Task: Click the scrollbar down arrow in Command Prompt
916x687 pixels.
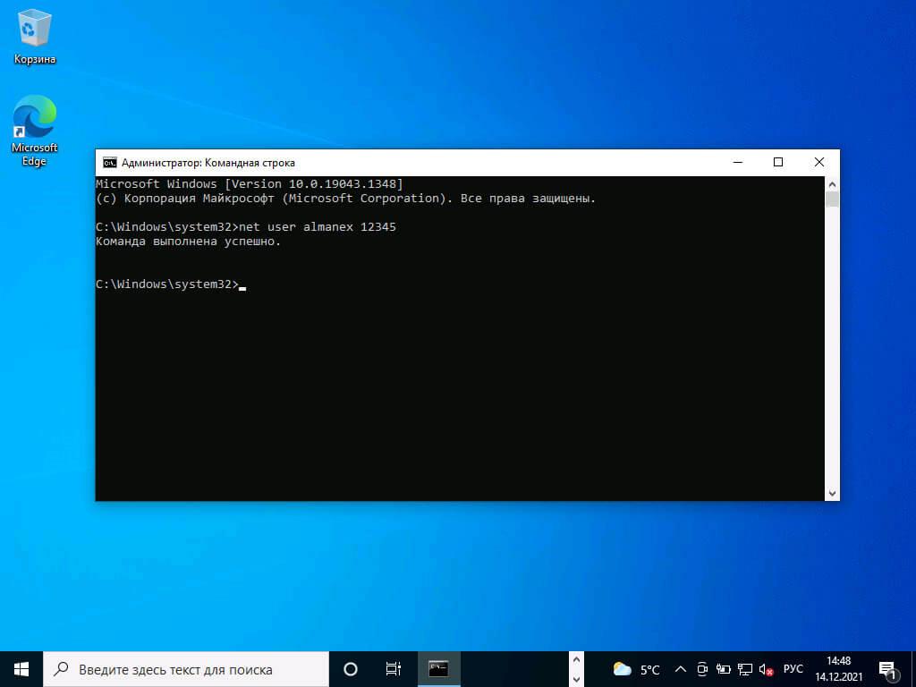Action: [833, 494]
